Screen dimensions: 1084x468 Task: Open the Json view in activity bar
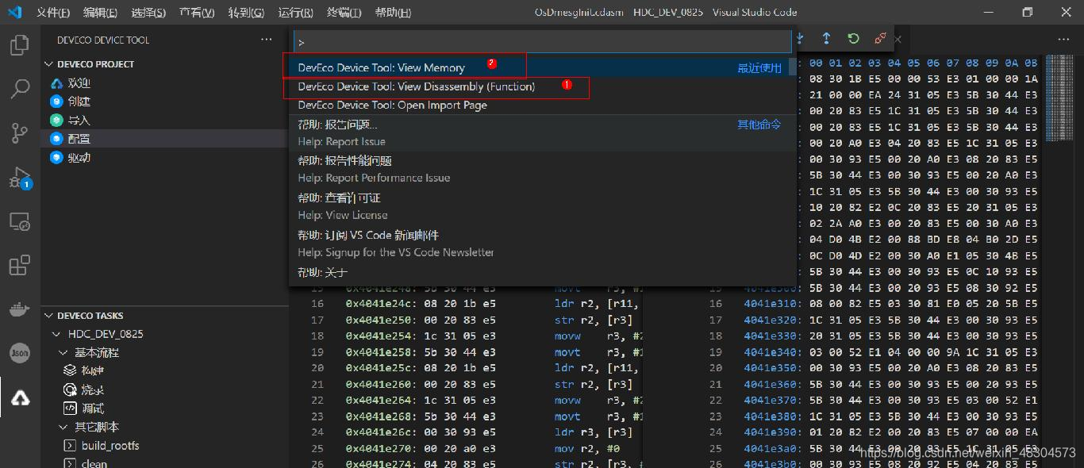(20, 353)
